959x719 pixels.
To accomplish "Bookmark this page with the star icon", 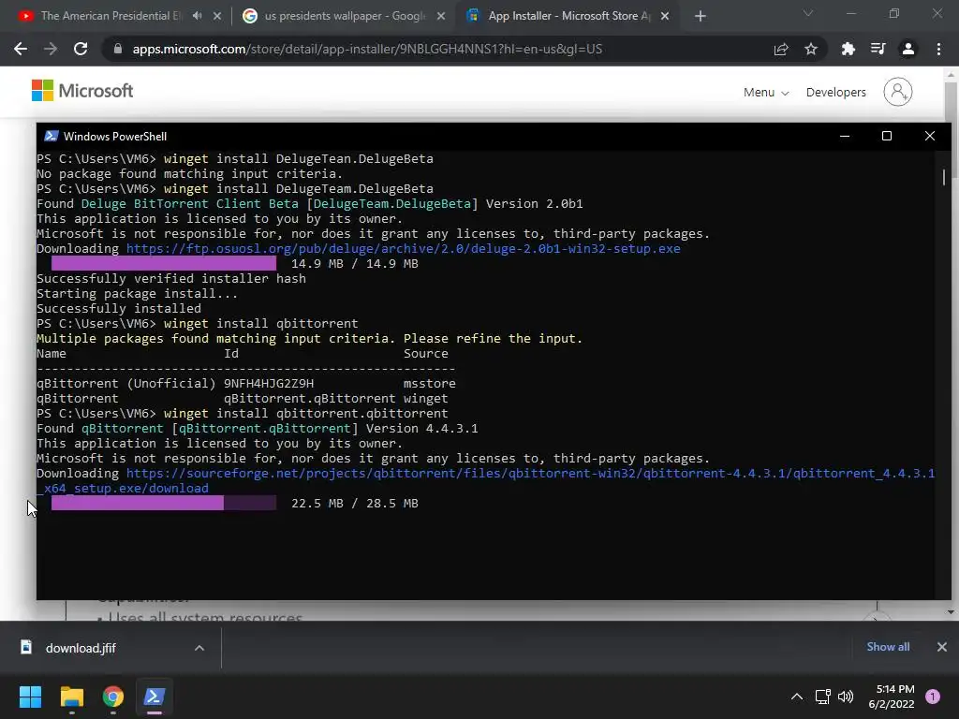I will coord(811,49).
